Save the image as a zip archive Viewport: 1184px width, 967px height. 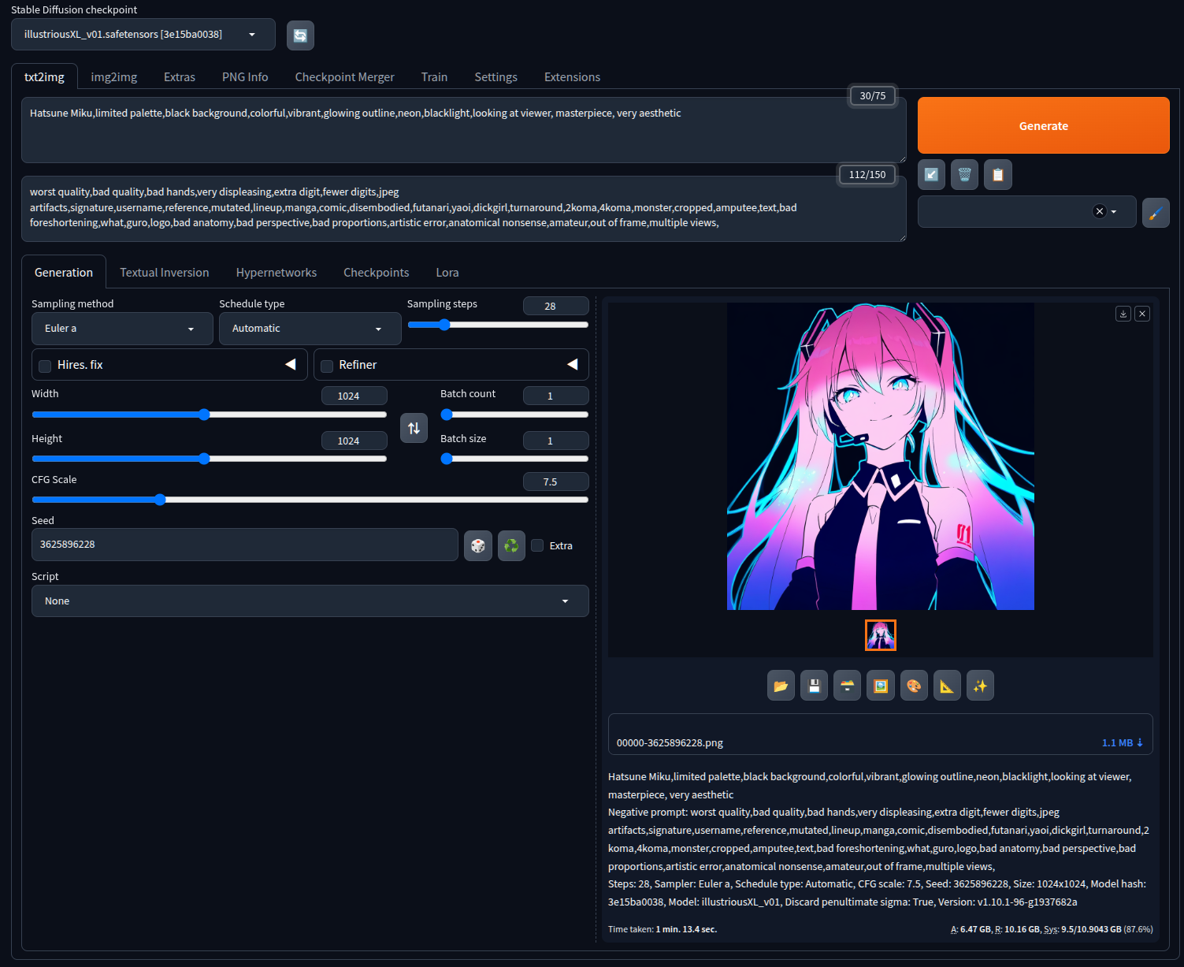click(847, 686)
